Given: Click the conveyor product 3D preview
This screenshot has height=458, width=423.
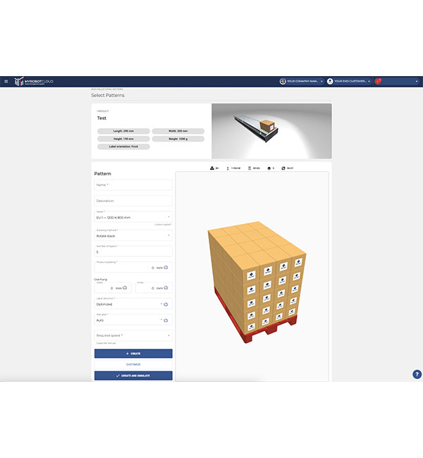Looking at the screenshot, I should 271,131.
